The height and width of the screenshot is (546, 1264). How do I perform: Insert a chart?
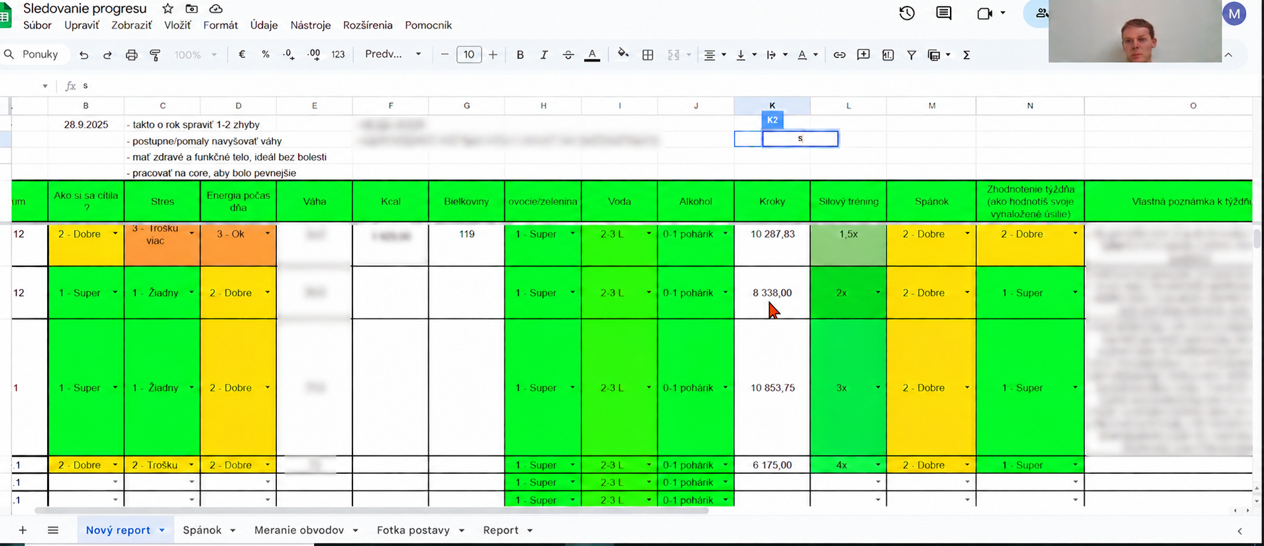coord(888,55)
